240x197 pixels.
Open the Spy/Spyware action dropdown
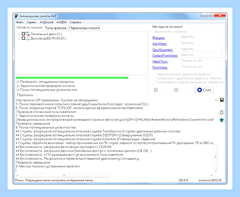pos(201,49)
